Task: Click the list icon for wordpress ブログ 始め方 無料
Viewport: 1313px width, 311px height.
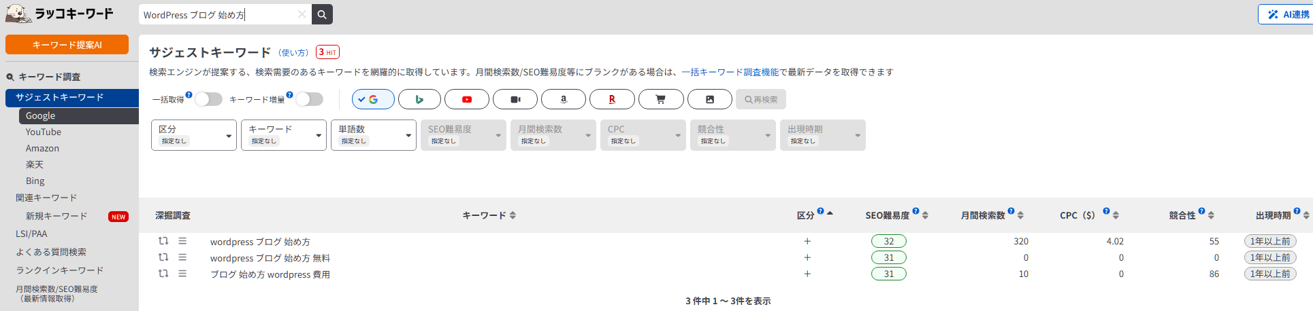Action: [x=182, y=257]
